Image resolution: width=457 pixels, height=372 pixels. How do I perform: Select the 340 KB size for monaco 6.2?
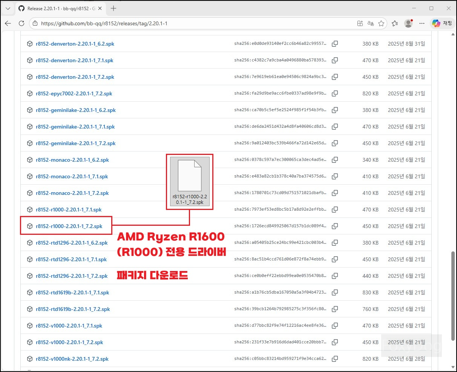coord(370,160)
